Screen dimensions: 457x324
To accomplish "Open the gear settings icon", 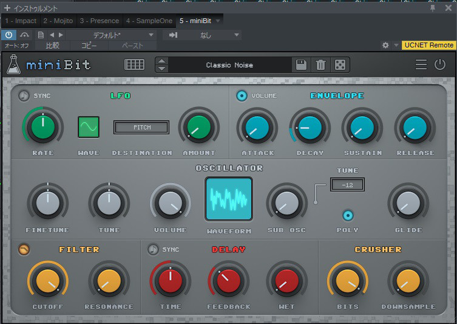I will (x=385, y=45).
